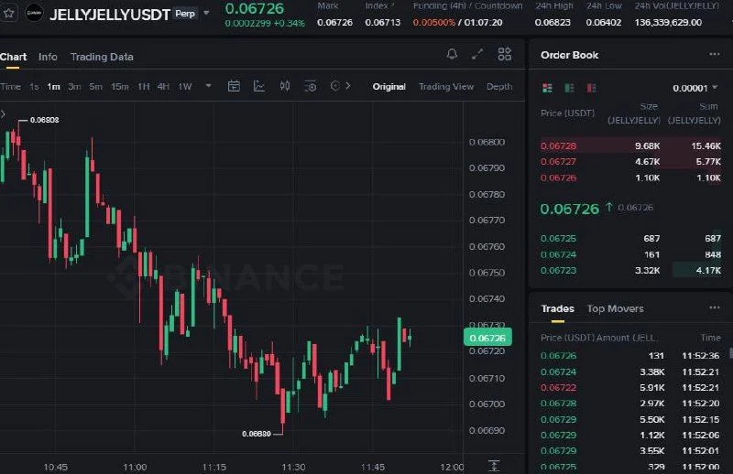Viewport: 733px width, 474px height.
Task: Click the trades list scrollbar
Action: coord(730,353)
